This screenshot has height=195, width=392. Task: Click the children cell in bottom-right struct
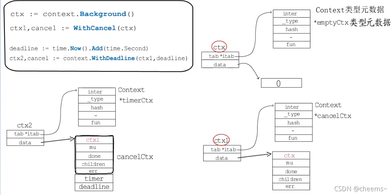click(291, 179)
